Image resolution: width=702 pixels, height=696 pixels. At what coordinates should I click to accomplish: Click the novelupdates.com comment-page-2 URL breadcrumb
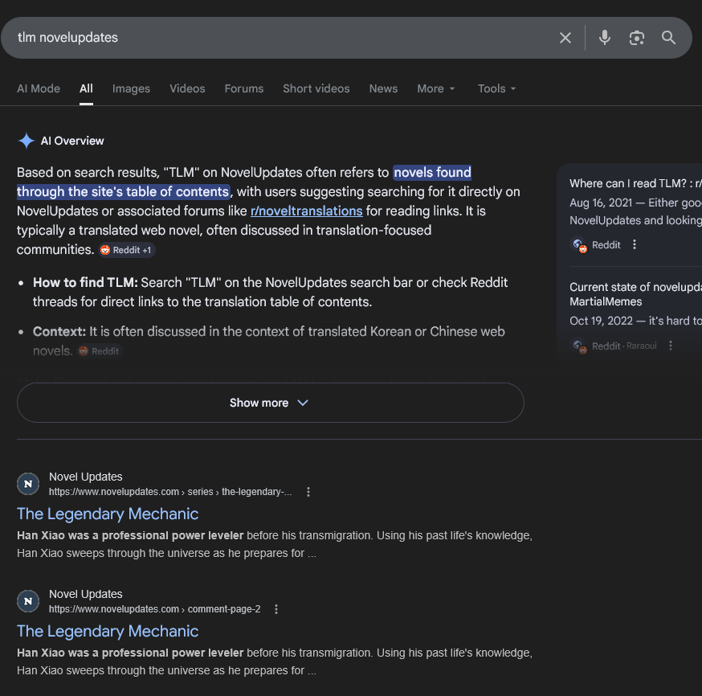[154, 609]
